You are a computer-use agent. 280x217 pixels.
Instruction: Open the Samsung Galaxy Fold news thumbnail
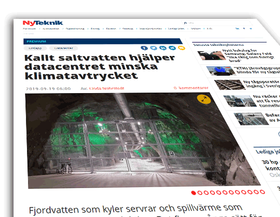211,55
